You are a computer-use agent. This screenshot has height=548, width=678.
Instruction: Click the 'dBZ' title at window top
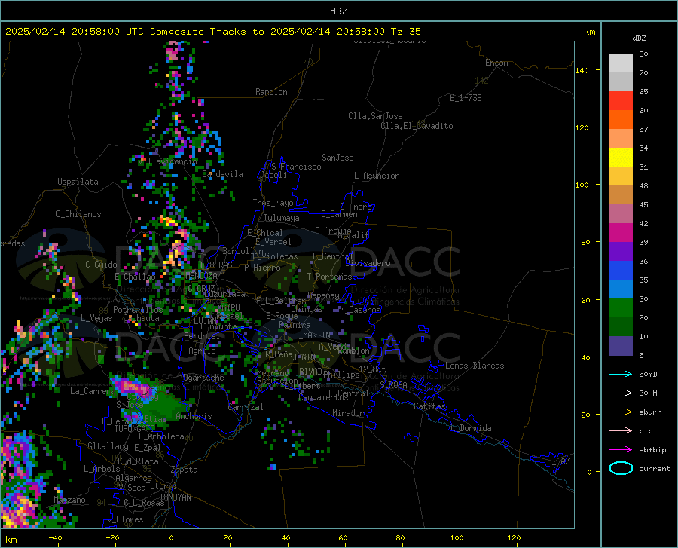click(x=338, y=11)
